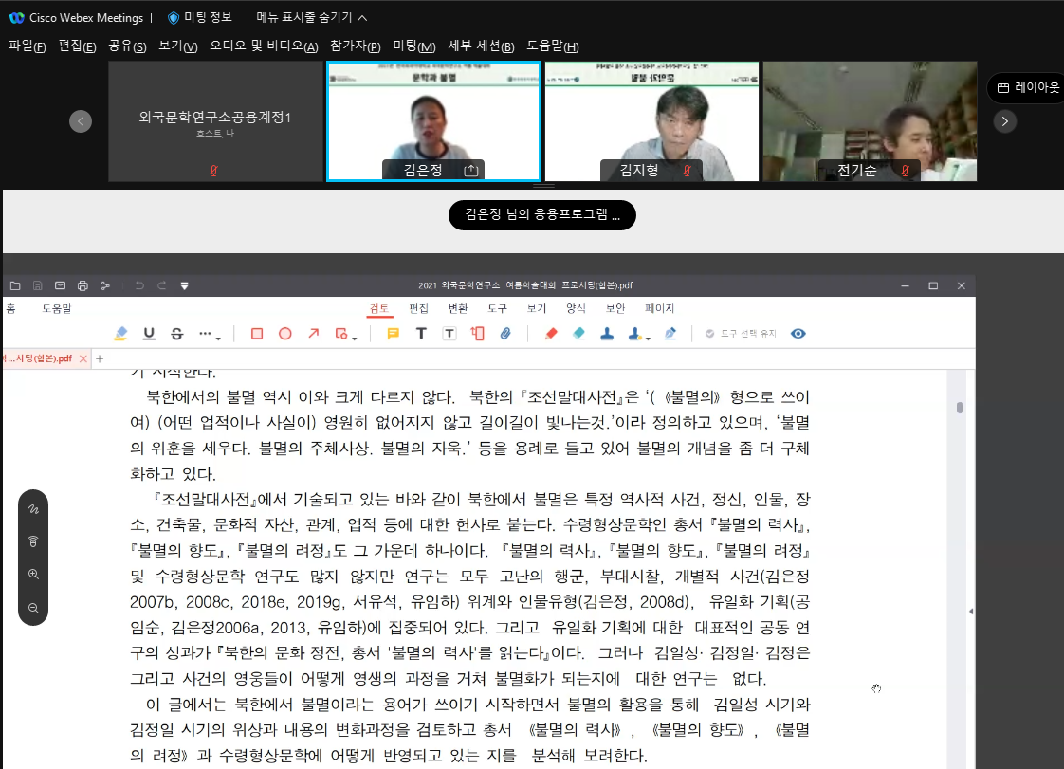Click the 미팅 정보 button

point(199,17)
